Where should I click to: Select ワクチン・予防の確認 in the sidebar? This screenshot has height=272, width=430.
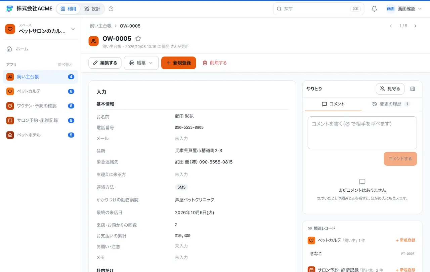[x=40, y=106]
